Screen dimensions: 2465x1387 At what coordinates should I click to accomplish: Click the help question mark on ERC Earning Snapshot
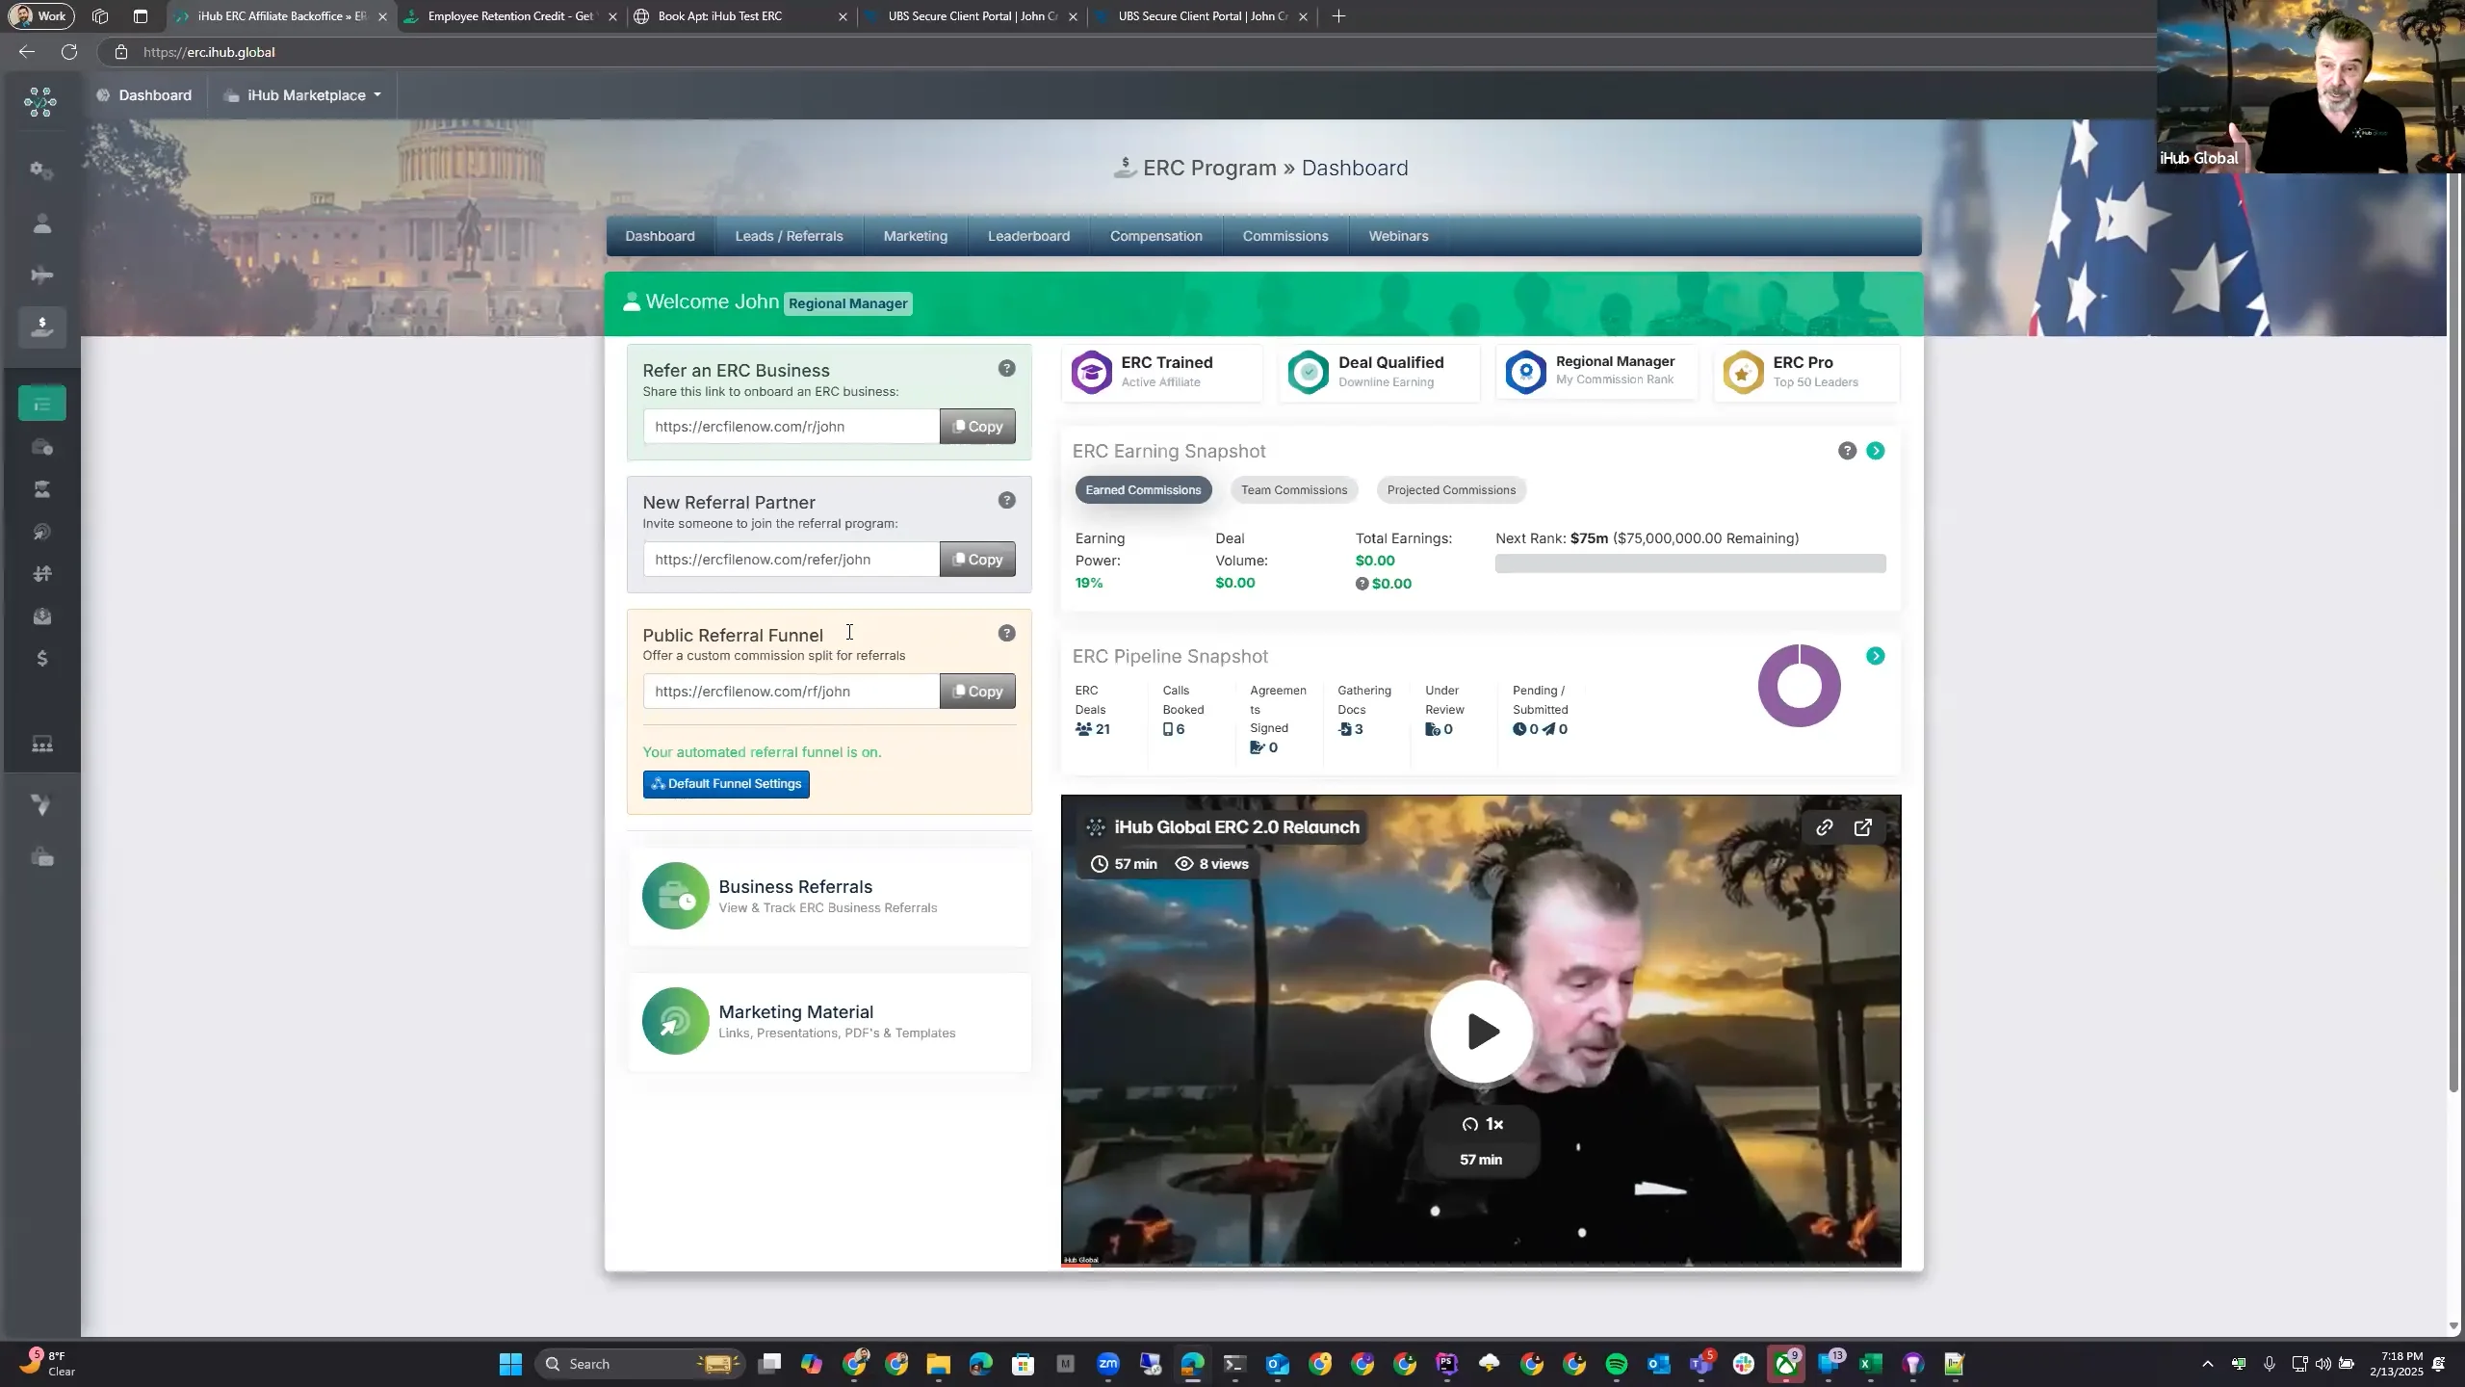[1847, 450]
